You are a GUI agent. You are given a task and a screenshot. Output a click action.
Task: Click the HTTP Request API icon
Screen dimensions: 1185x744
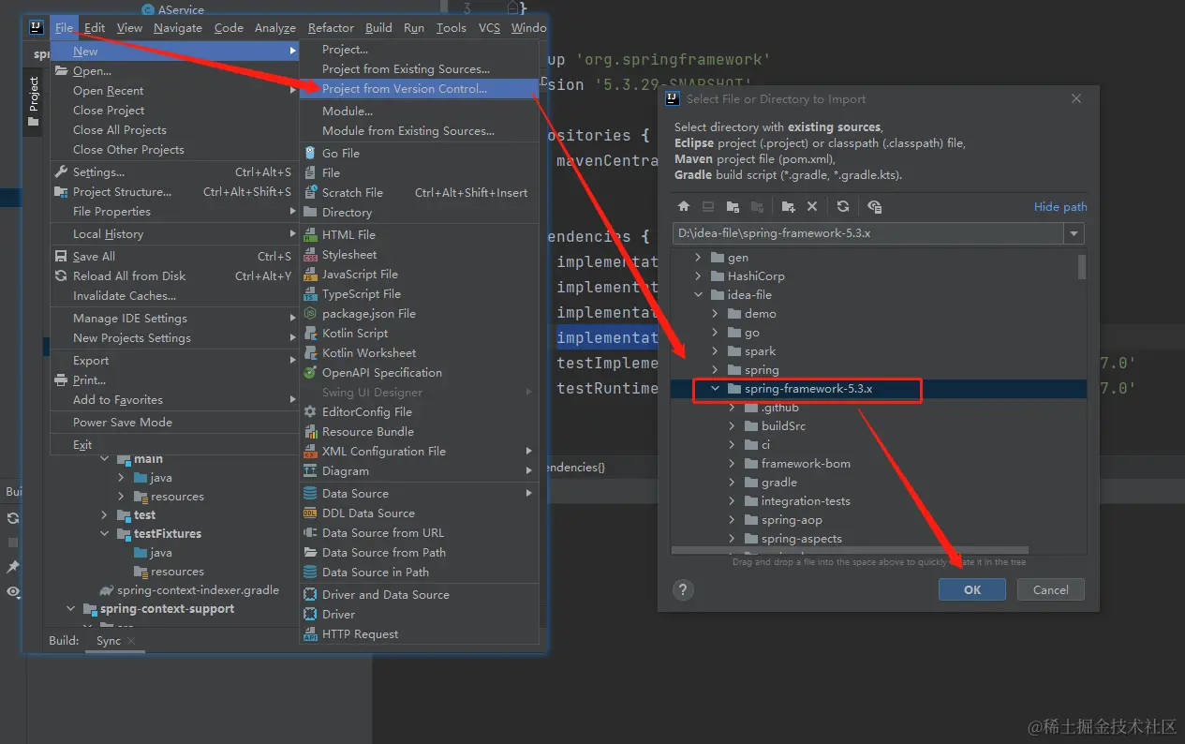click(x=310, y=633)
